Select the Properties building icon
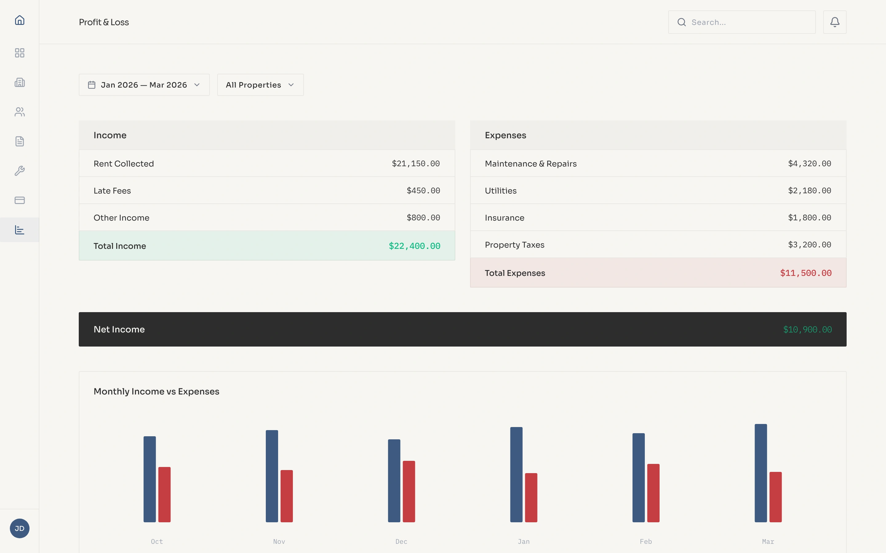This screenshot has width=886, height=553. tap(19, 82)
